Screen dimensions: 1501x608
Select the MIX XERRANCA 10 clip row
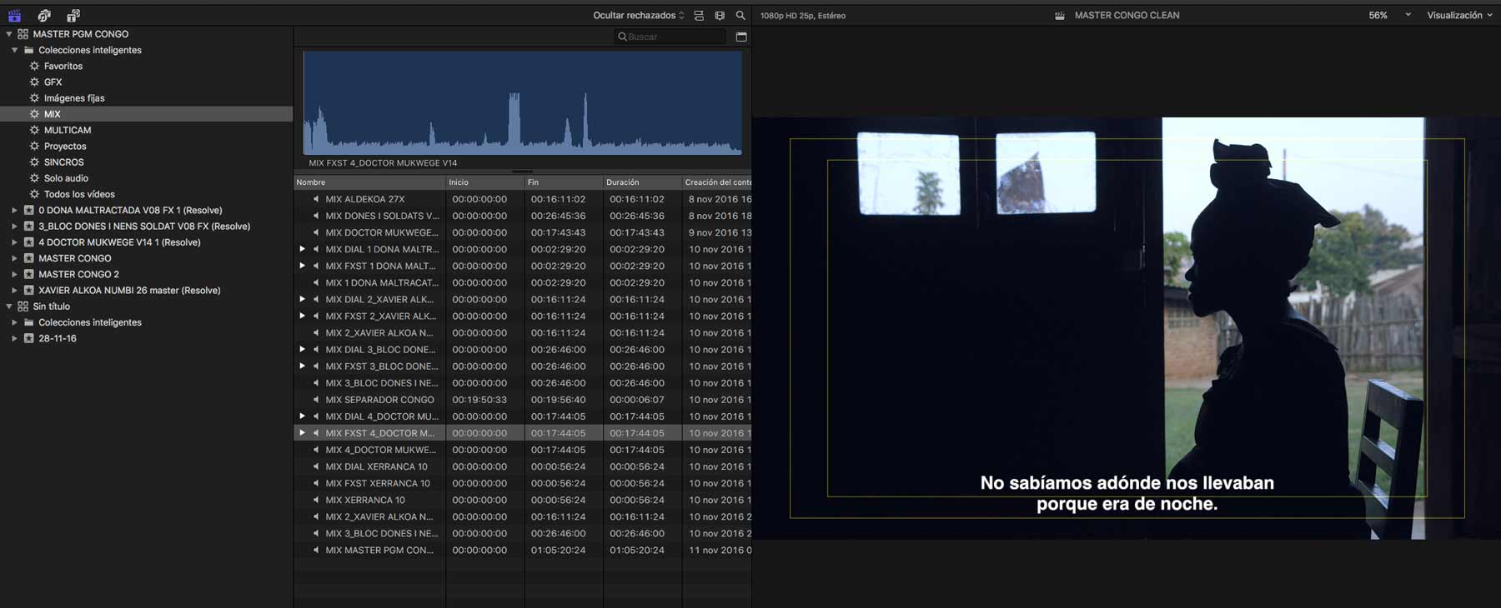(522, 500)
